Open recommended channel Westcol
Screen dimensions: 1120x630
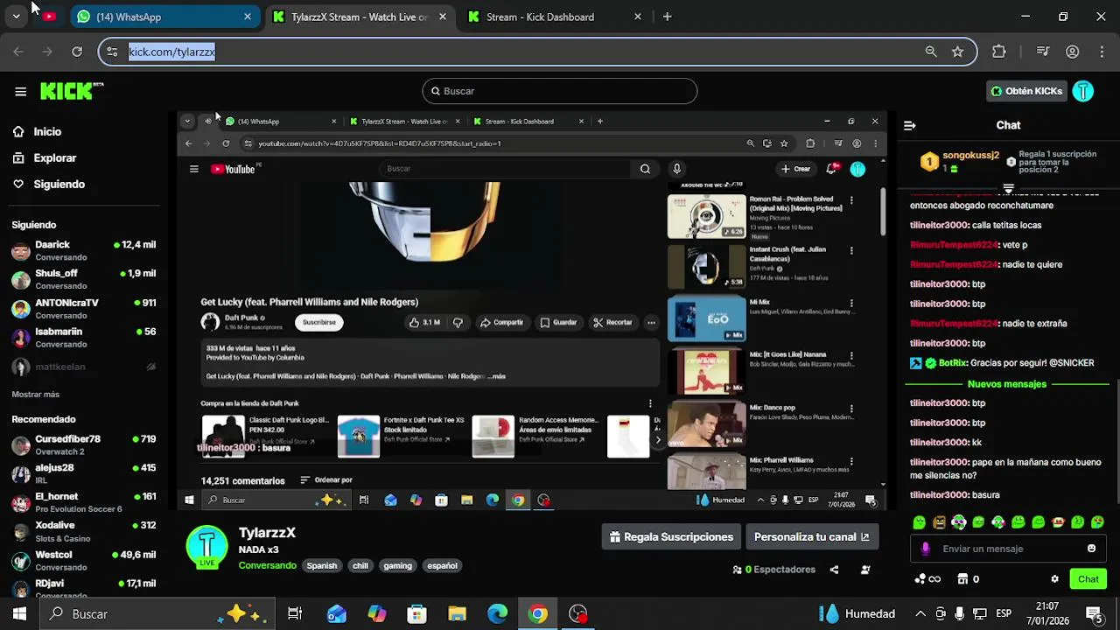pyautogui.click(x=83, y=560)
